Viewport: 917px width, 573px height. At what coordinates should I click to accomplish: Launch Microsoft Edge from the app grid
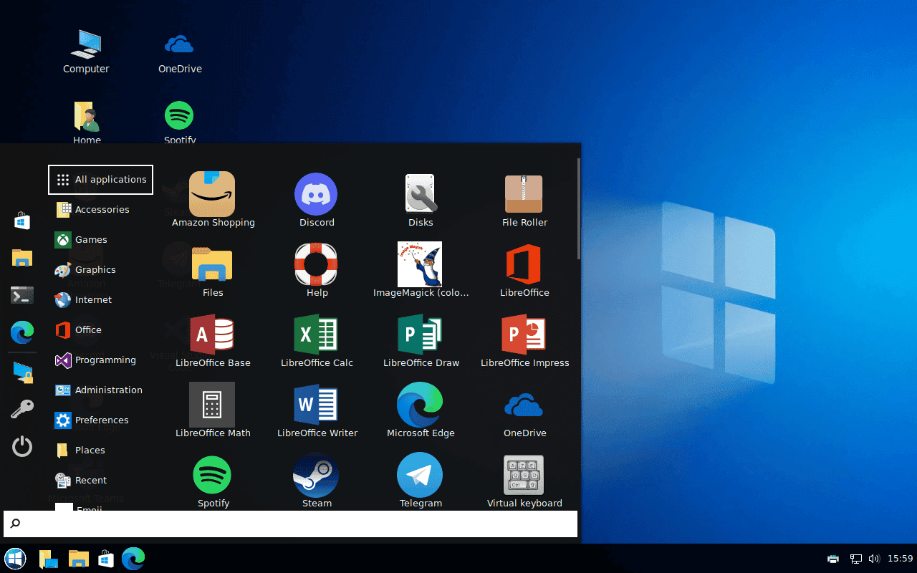(x=421, y=410)
